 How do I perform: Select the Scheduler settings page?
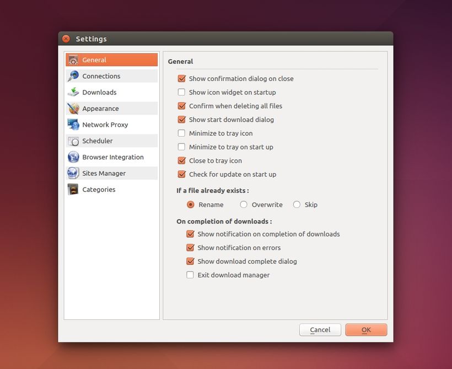click(x=111, y=141)
